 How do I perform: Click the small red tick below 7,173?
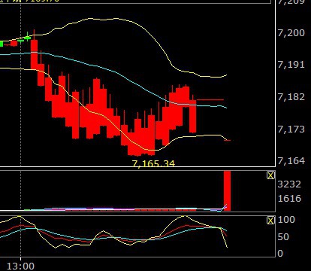point(228,140)
